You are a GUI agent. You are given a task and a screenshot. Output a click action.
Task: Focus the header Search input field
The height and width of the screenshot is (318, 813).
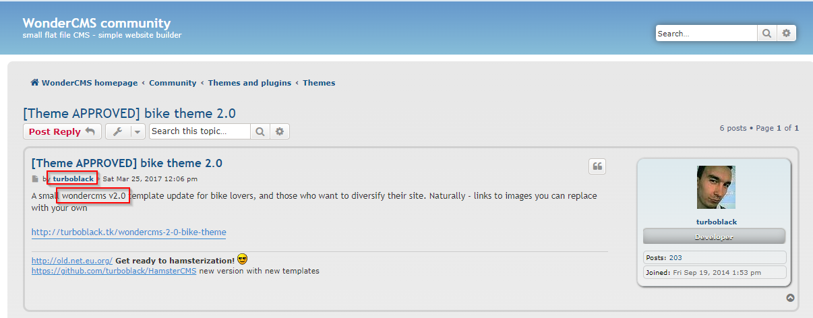706,33
